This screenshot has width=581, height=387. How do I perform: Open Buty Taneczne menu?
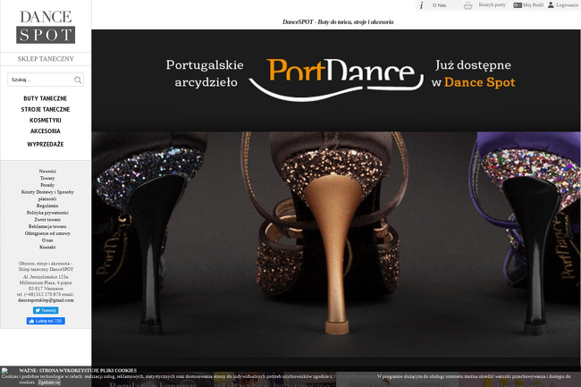[46, 98]
